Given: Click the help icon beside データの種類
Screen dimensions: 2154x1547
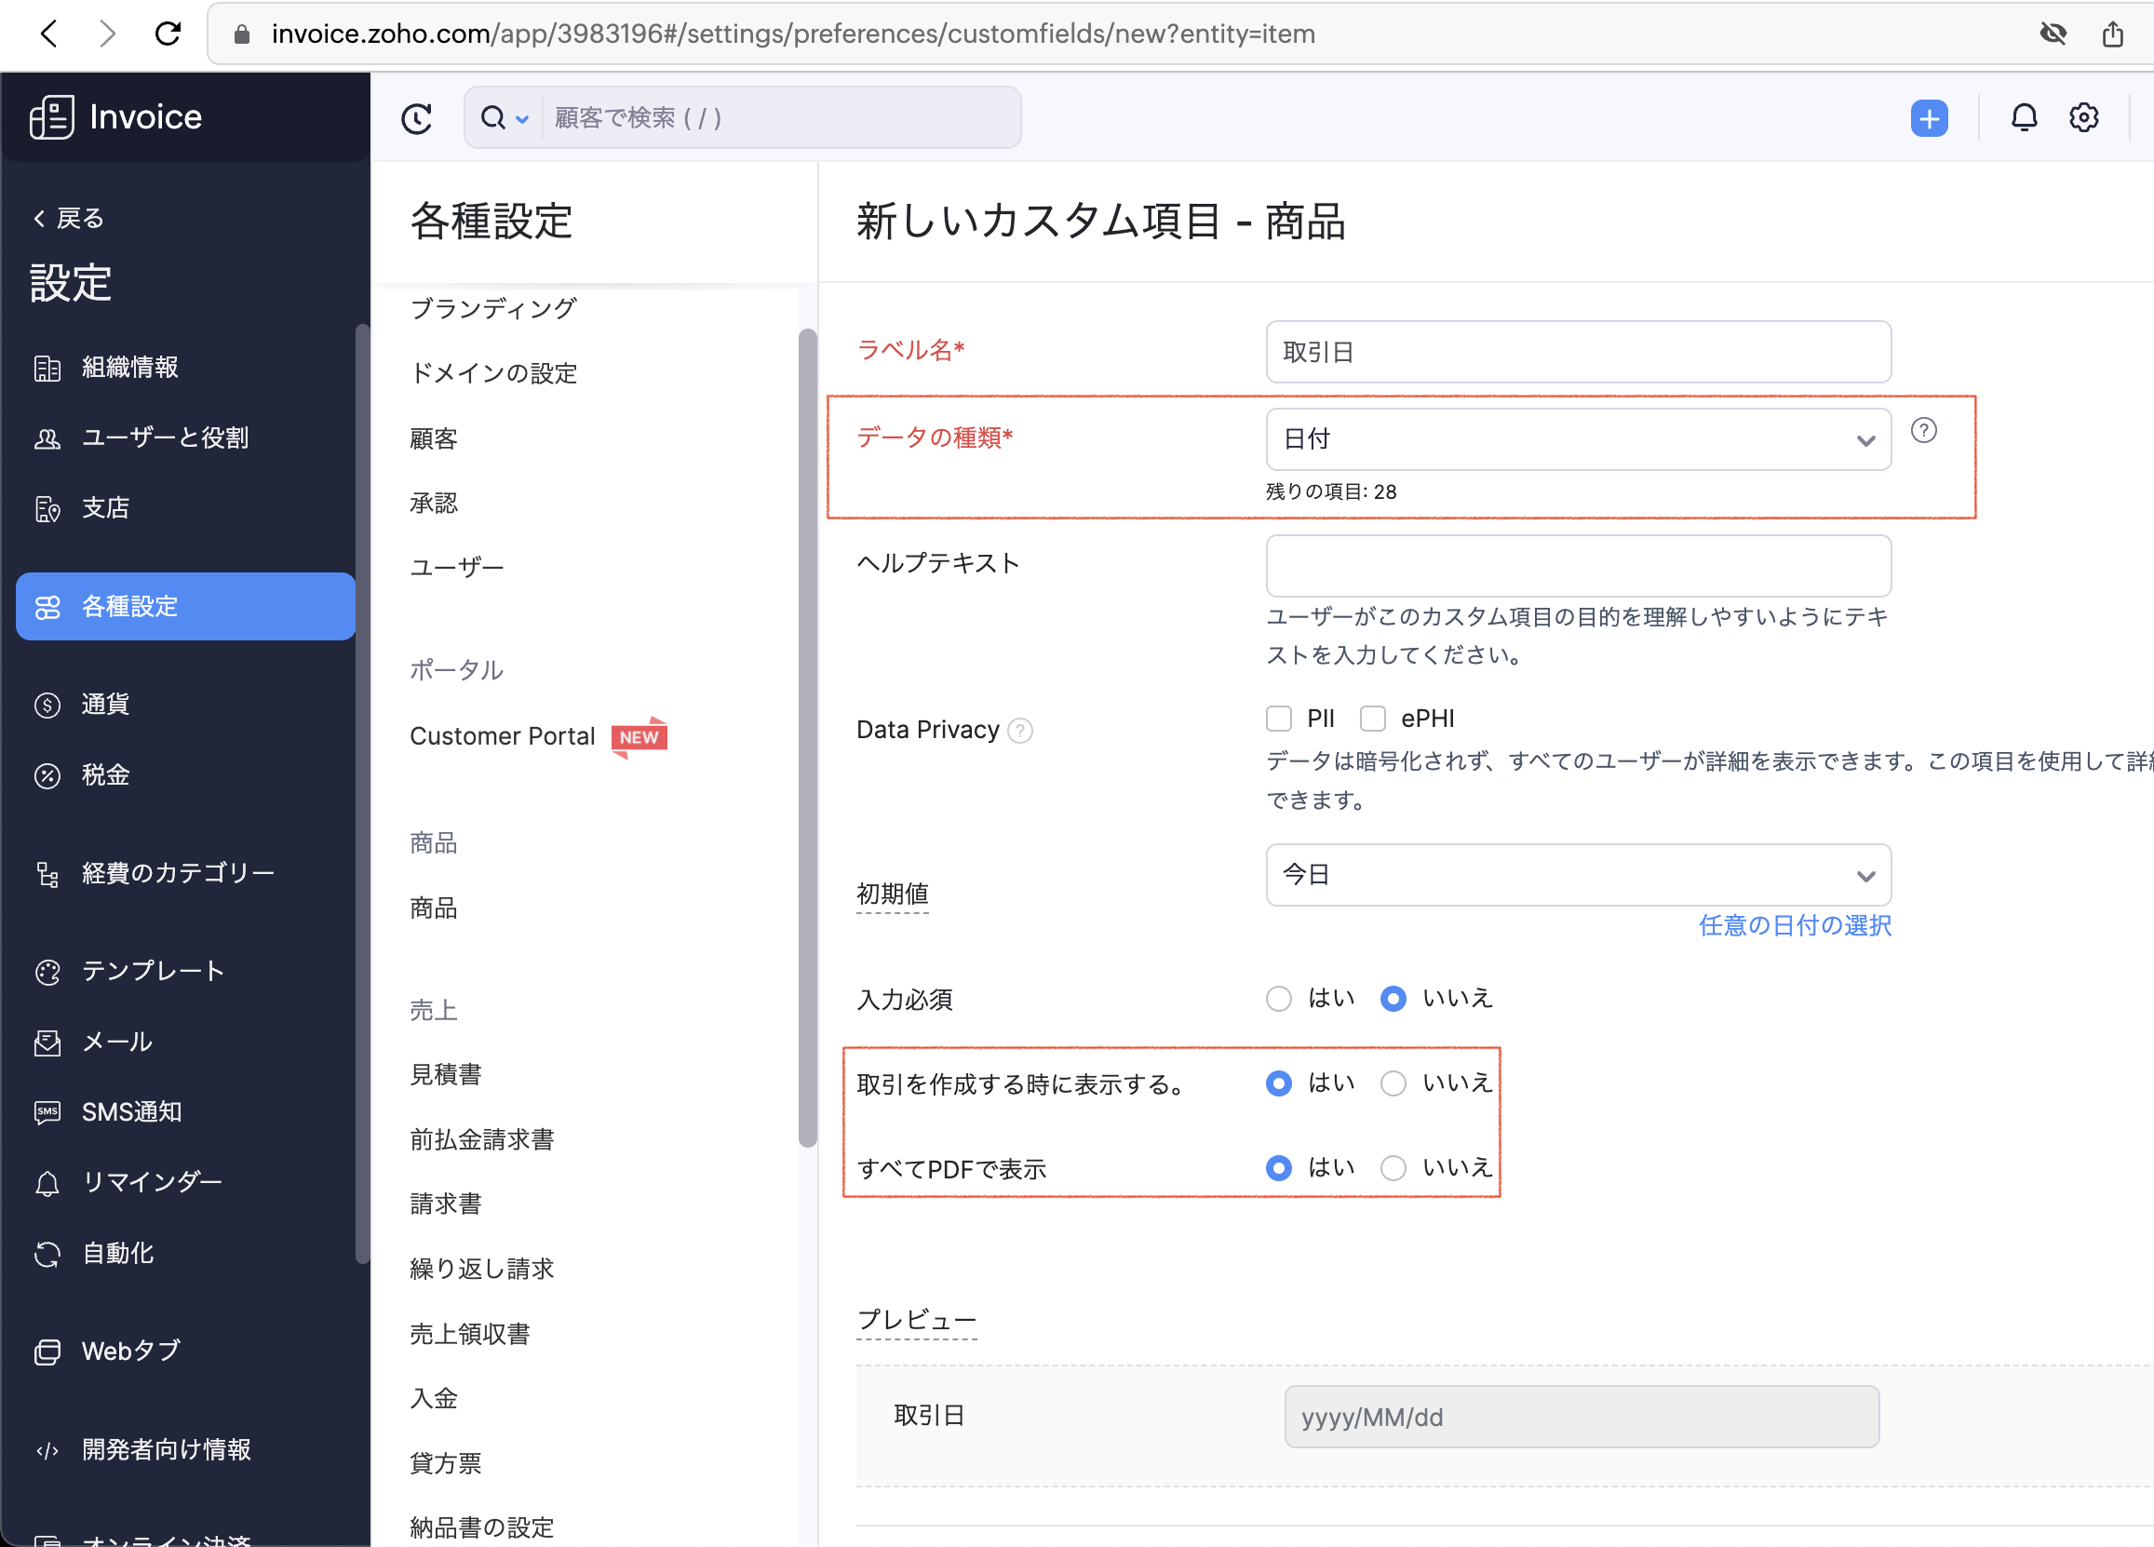Looking at the screenshot, I should pos(1923,431).
